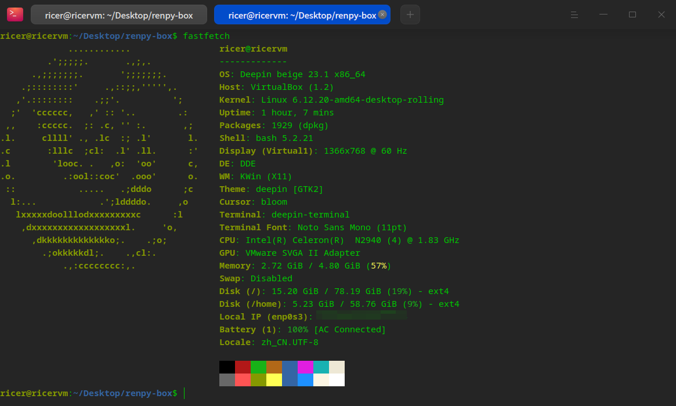Close the active blue terminal tab
Image resolution: width=676 pixels, height=406 pixels.
tap(382, 14)
